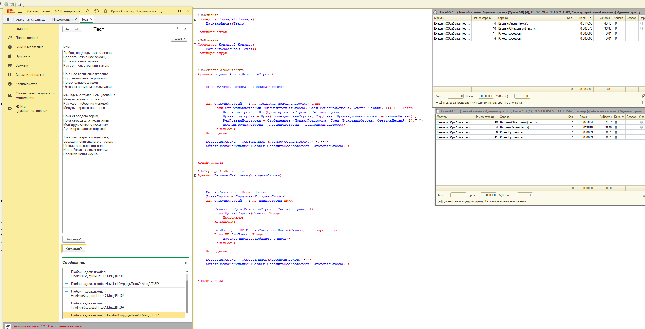Open the Казначейство section in sidebar
Image resolution: width=645 pixels, height=329 pixels.
(26, 84)
